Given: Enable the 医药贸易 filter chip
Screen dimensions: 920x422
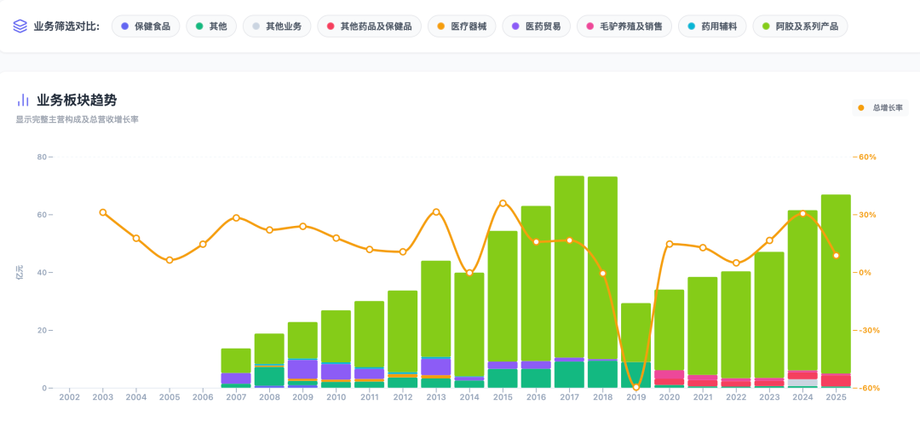Looking at the screenshot, I should [x=536, y=26].
